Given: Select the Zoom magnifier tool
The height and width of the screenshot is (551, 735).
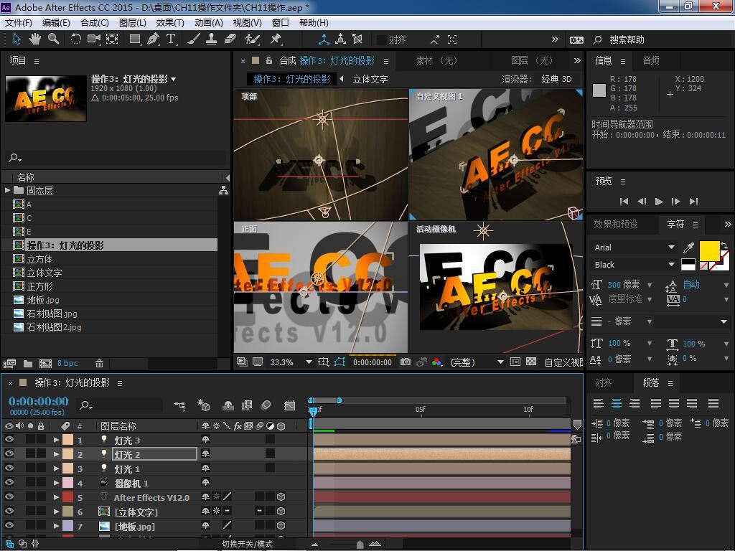Looking at the screenshot, I should click(53, 39).
